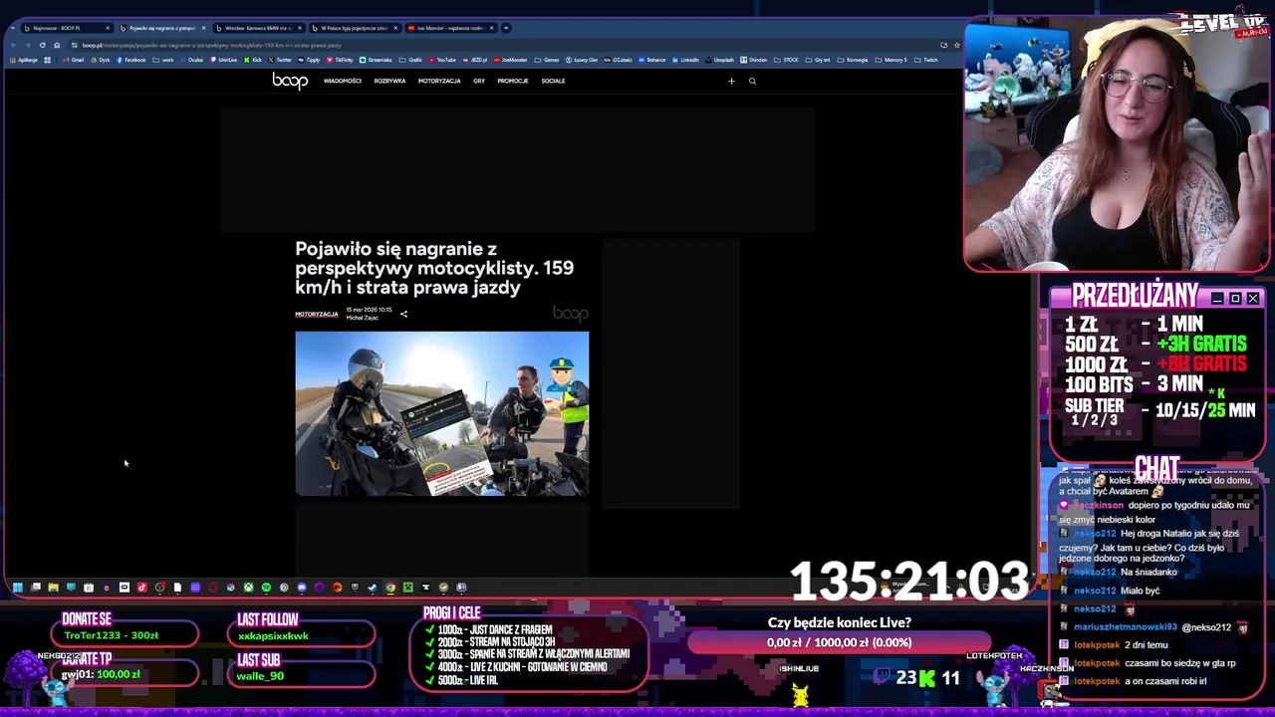Screen dimensions: 1275x717
Task: Click the browser address bar URL
Action: pos(211,45)
